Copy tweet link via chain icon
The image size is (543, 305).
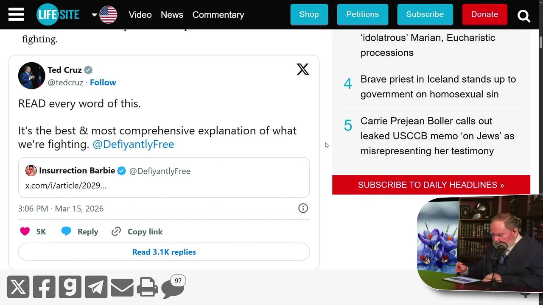click(x=116, y=231)
